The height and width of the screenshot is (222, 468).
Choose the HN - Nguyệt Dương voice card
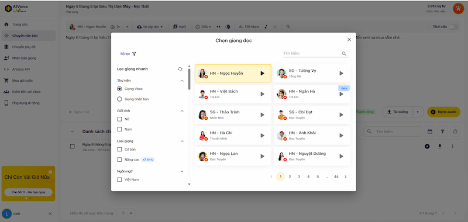312,156
